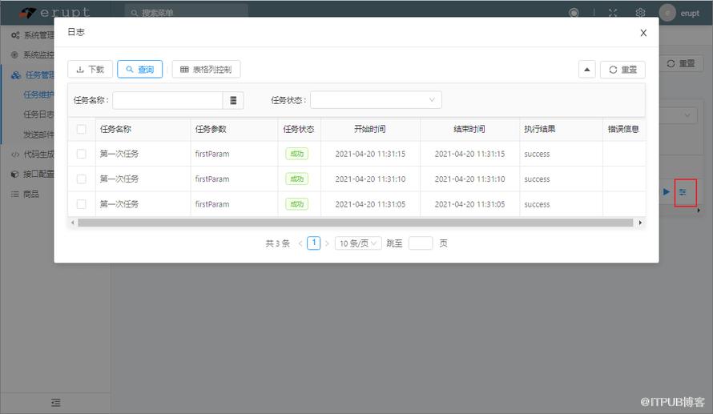Screen dimensions: 713x414
Task: Toggle fullscreen icon in top bar
Action: [x=613, y=13]
